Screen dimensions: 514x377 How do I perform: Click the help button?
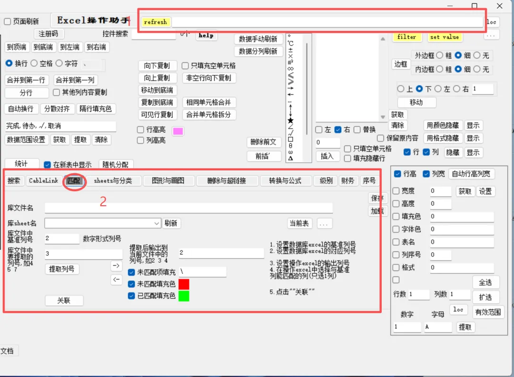coord(206,35)
